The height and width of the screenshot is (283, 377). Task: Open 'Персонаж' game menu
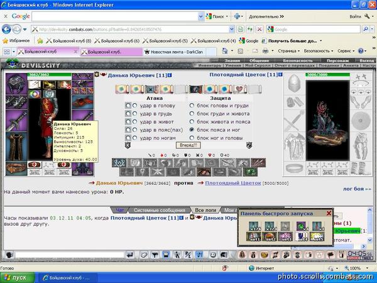coord(337,60)
